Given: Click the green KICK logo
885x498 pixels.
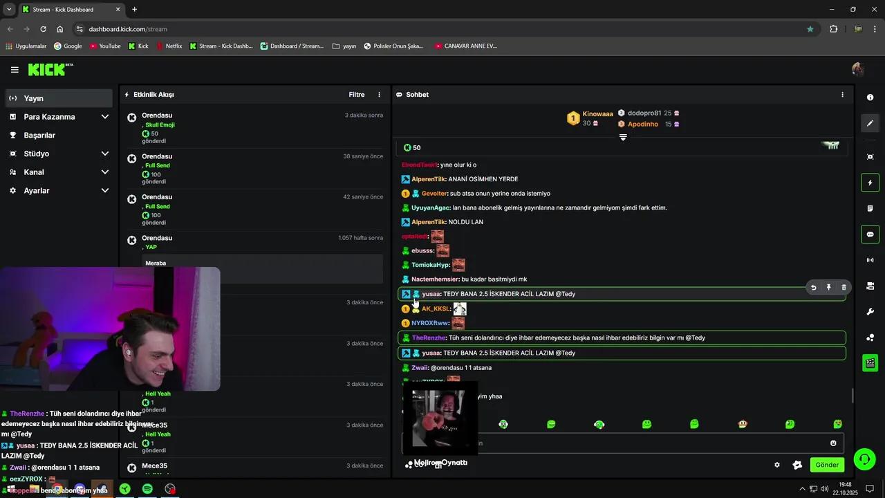Looking at the screenshot, I should coord(50,69).
